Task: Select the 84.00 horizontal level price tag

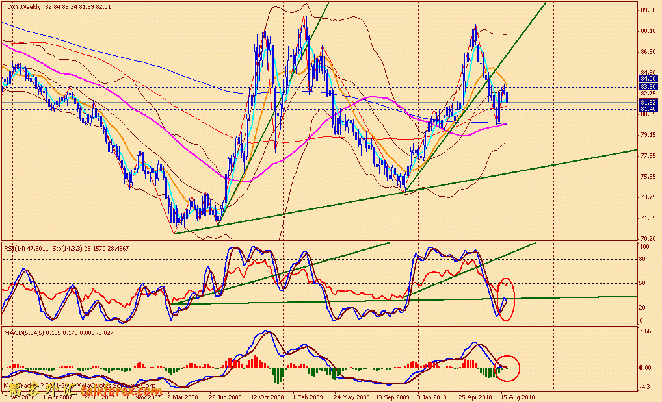Action: pyautogui.click(x=648, y=79)
